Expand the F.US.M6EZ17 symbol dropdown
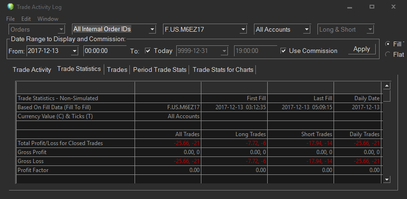Image resolution: width=407 pixels, height=199 pixels. pyautogui.click(x=205, y=29)
